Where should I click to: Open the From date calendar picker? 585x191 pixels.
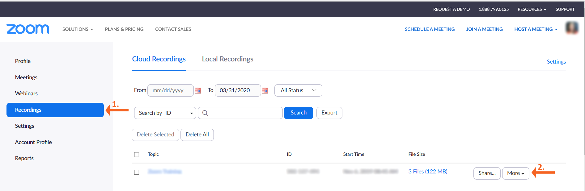(x=198, y=90)
